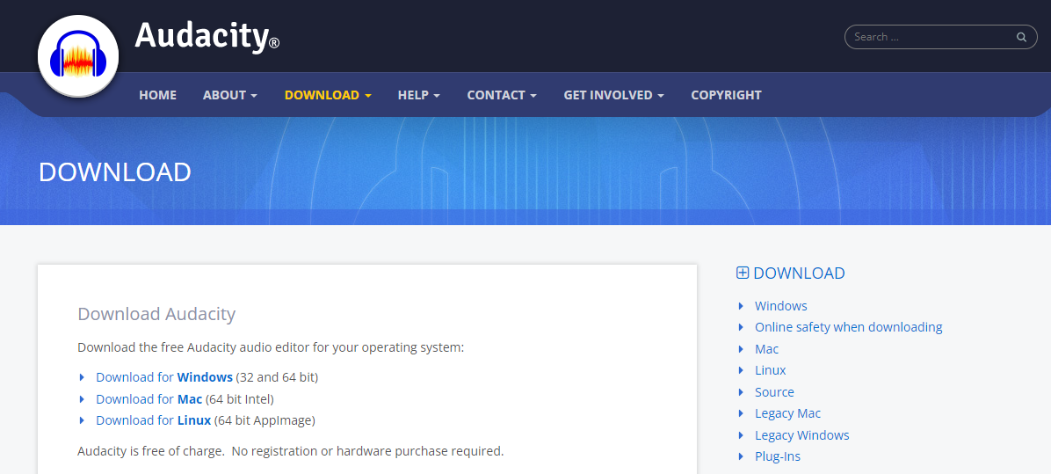
Task: Click Download for Mac link
Action: point(149,399)
